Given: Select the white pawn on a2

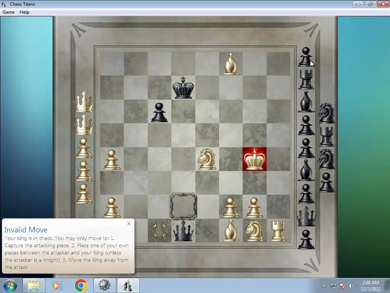Looking at the screenshot, I should [x=112, y=207].
